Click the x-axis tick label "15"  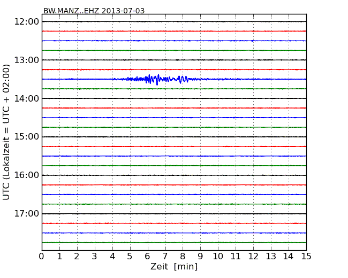pyautogui.click(x=306, y=257)
